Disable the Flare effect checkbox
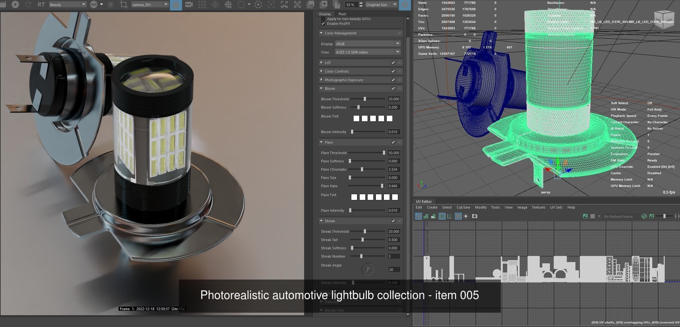Screen dimensions: 680x327 [x=393, y=142]
